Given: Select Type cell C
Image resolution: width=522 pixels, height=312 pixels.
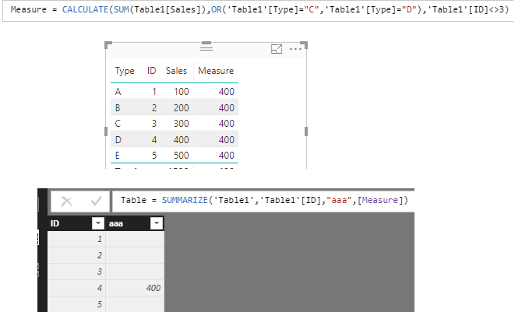Looking at the screenshot, I should (118, 124).
